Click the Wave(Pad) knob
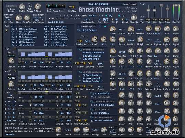Viewport: 185px width, 138px height. (x=27, y=18)
